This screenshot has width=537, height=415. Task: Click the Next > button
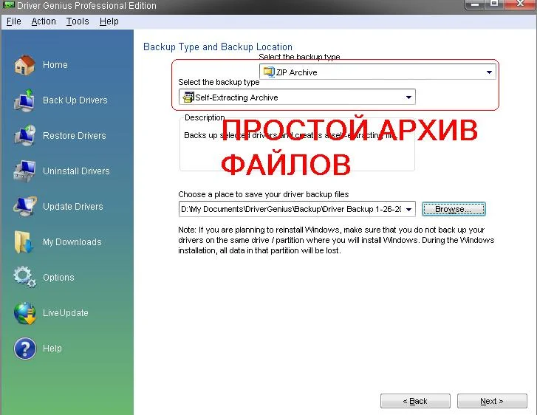pos(492,401)
